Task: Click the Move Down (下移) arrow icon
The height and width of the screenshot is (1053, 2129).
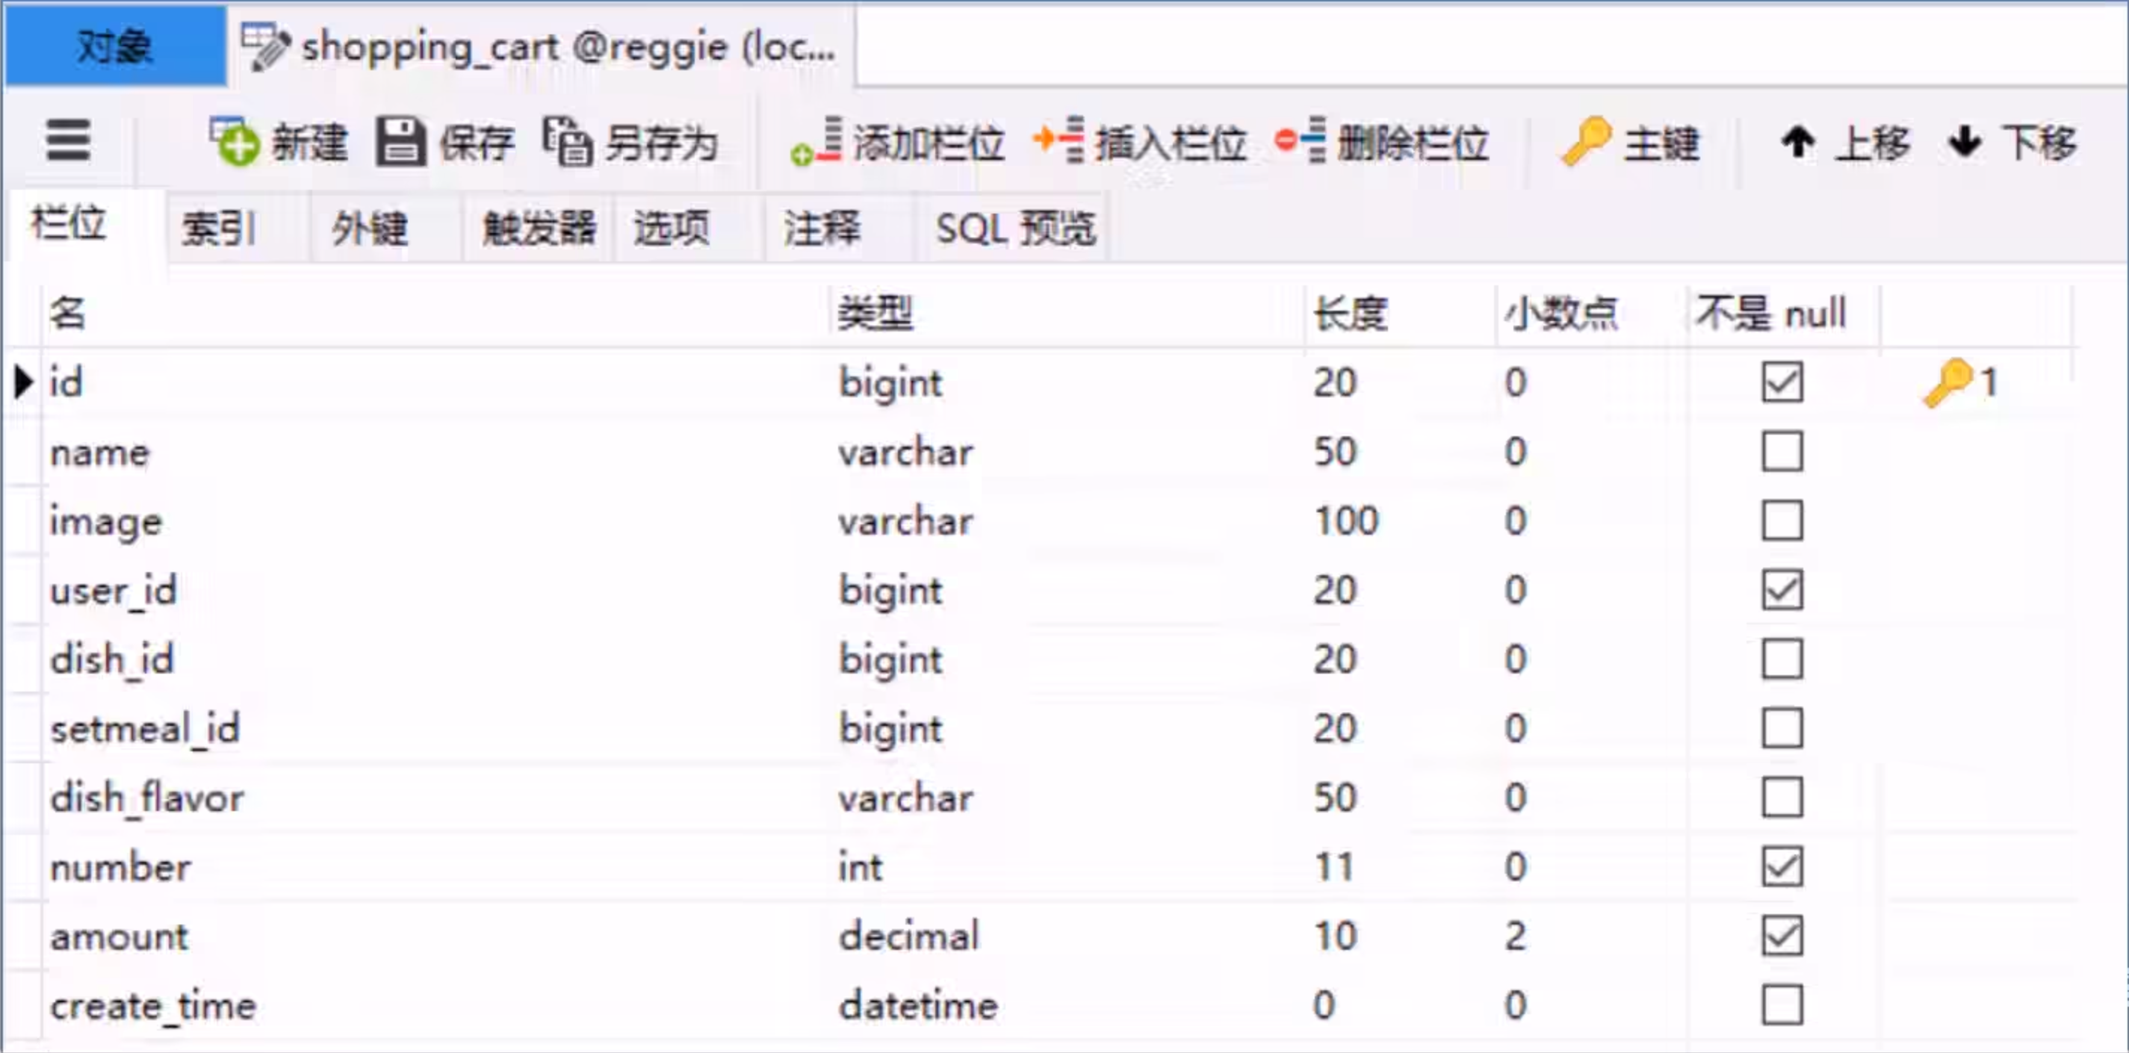Action: (x=1965, y=142)
